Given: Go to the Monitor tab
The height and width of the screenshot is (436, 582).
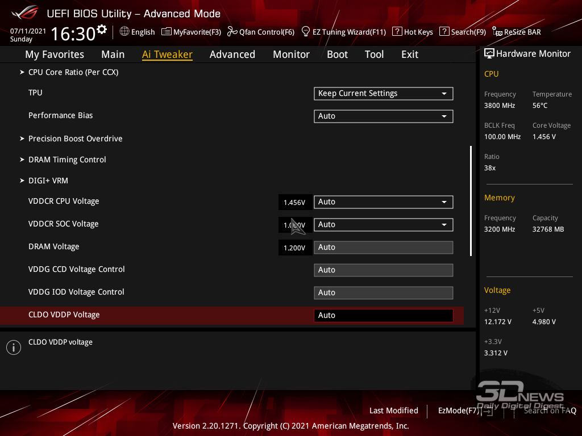Looking at the screenshot, I should (292, 54).
